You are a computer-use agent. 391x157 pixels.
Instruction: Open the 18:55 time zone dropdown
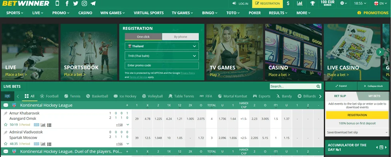tap(360, 4)
